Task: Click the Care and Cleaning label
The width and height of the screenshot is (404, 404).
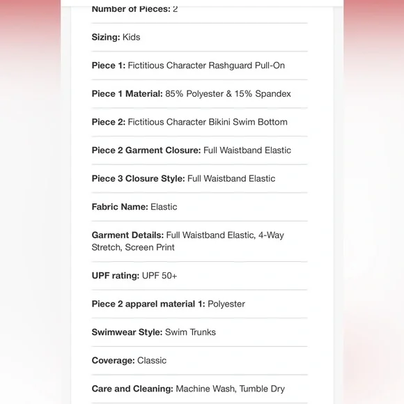Action: 132,389
